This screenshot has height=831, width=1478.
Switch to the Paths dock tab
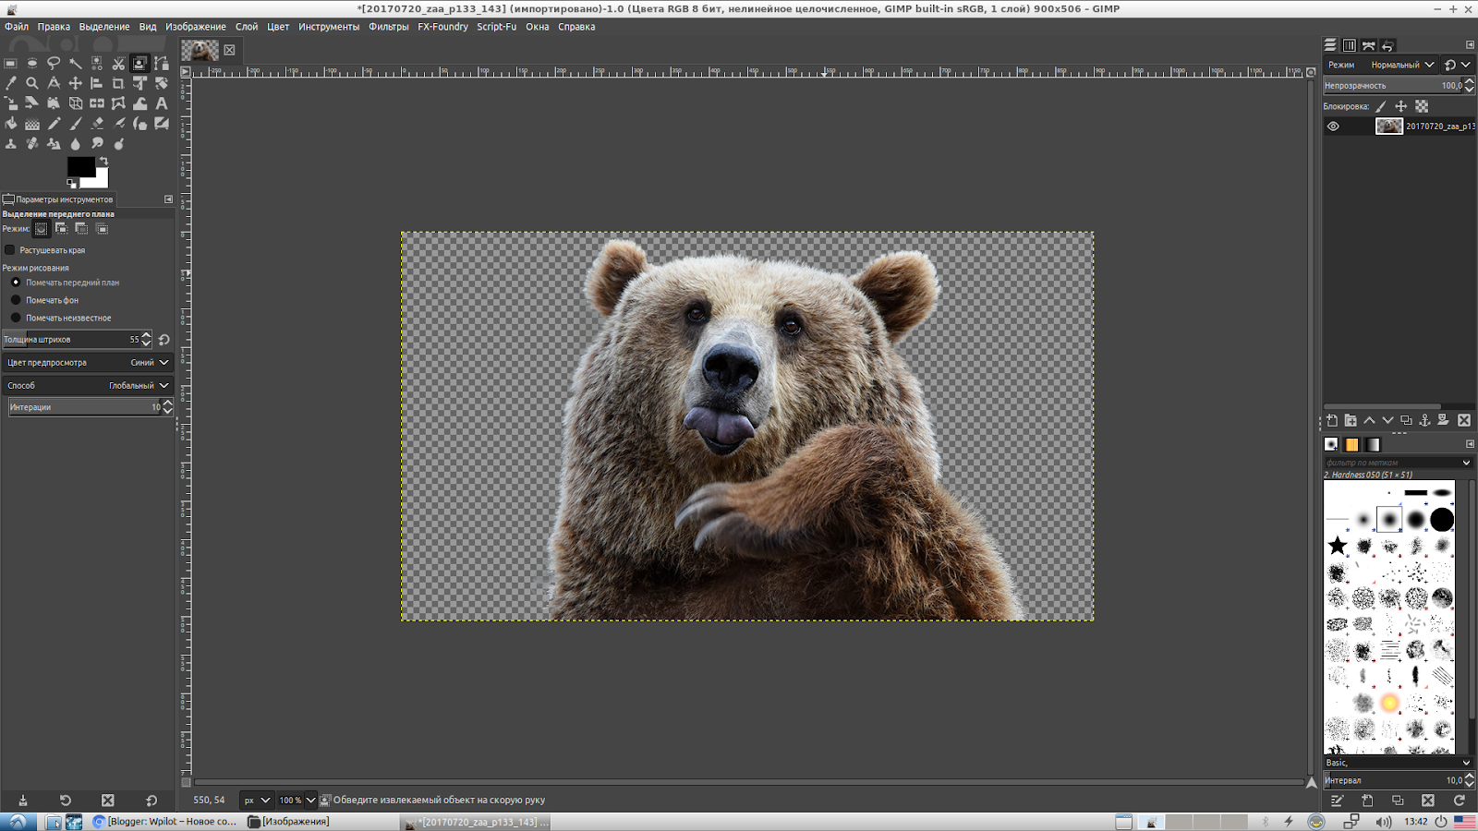tap(1369, 45)
